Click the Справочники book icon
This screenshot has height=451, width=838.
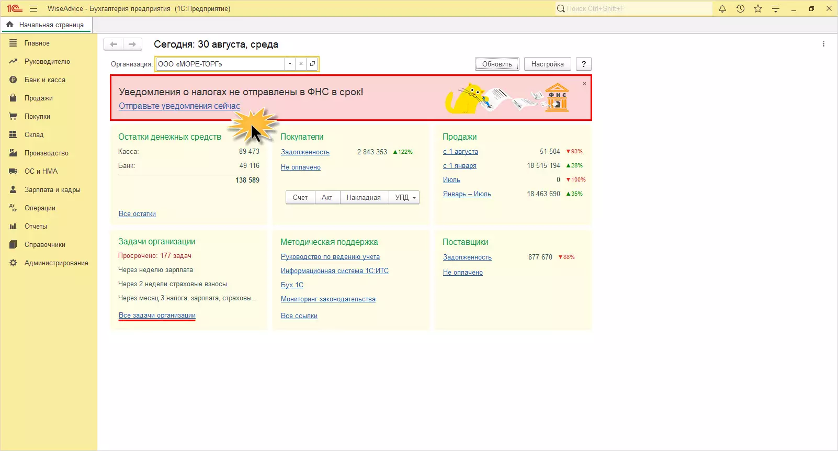point(13,244)
